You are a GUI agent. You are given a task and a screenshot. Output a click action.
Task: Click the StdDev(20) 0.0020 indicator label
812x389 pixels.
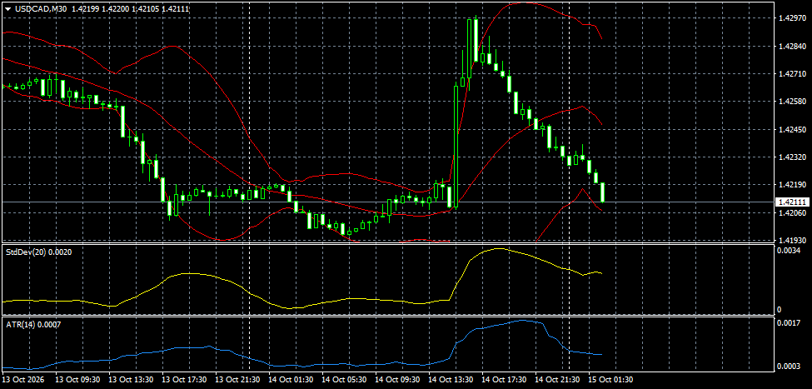pos(39,252)
